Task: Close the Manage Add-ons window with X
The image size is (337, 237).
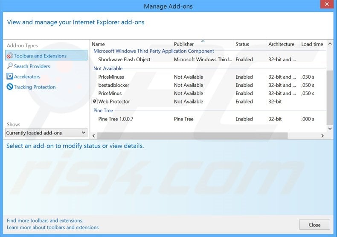Action: point(327,4)
